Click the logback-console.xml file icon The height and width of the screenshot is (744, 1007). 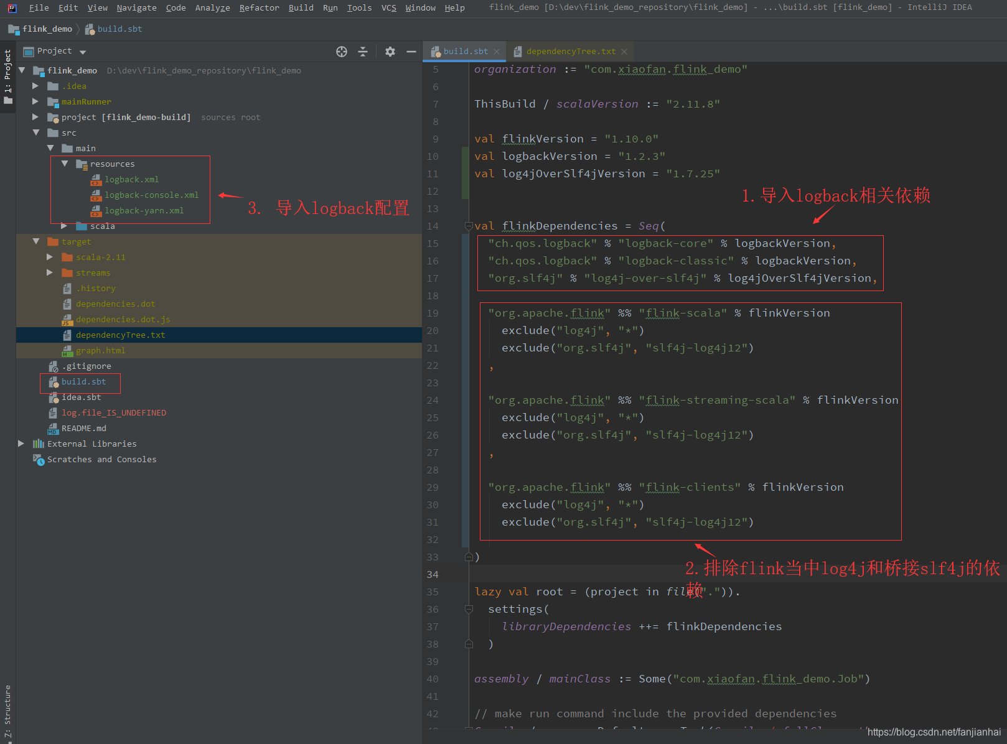click(x=96, y=195)
